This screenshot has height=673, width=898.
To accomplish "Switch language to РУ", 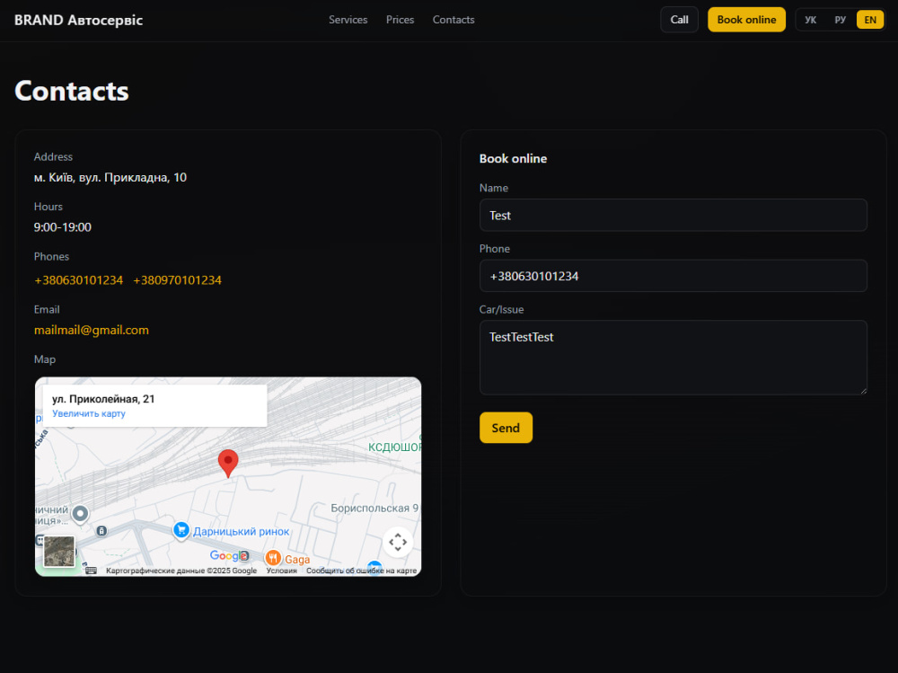I will point(841,20).
